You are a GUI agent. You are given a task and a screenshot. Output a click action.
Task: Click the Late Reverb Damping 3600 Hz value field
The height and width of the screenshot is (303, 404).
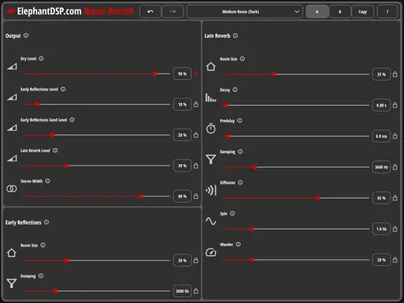click(x=381, y=167)
